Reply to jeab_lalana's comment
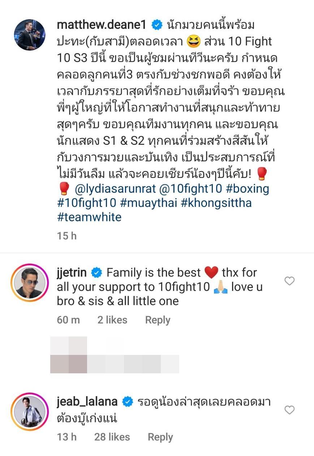 pos(160,437)
